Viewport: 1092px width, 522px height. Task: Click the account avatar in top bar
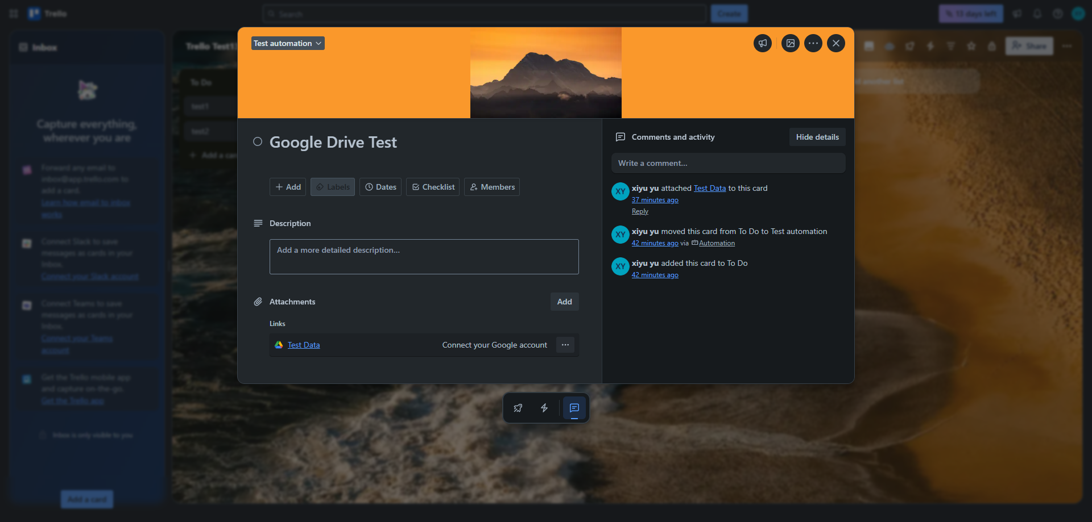1078,14
